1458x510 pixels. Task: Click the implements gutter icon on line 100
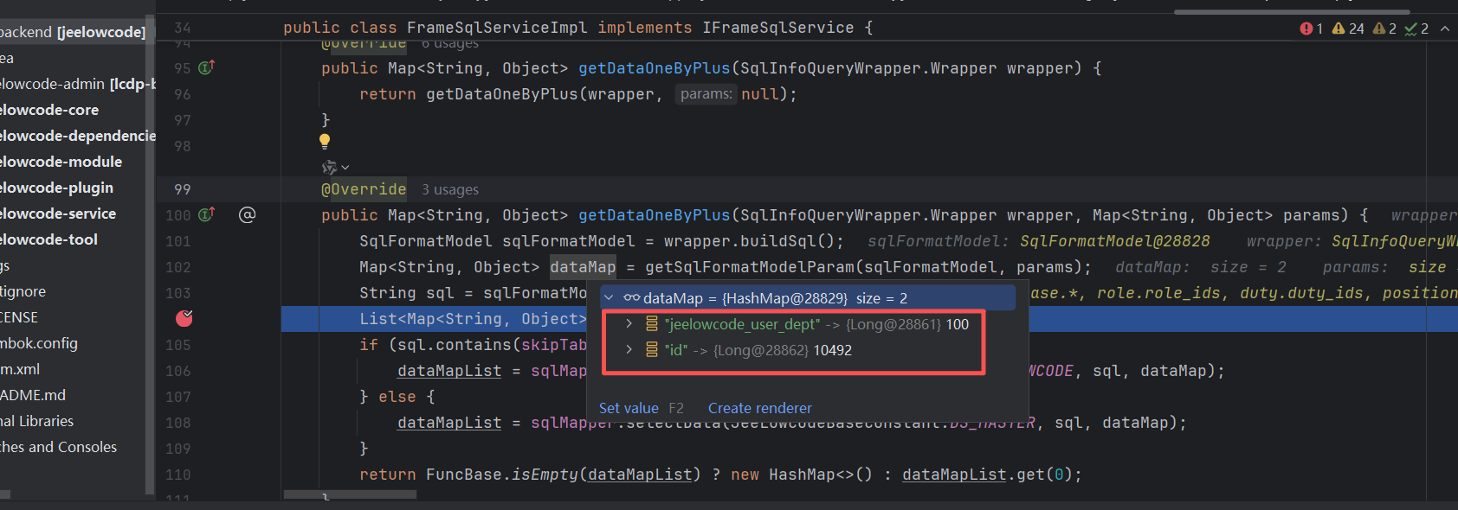(x=206, y=214)
